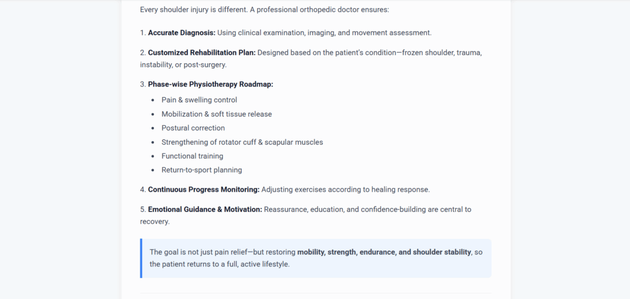The image size is (630, 299).
Task: Click the "Continuous Progress Monitoring:" bold label
Action: (204, 190)
